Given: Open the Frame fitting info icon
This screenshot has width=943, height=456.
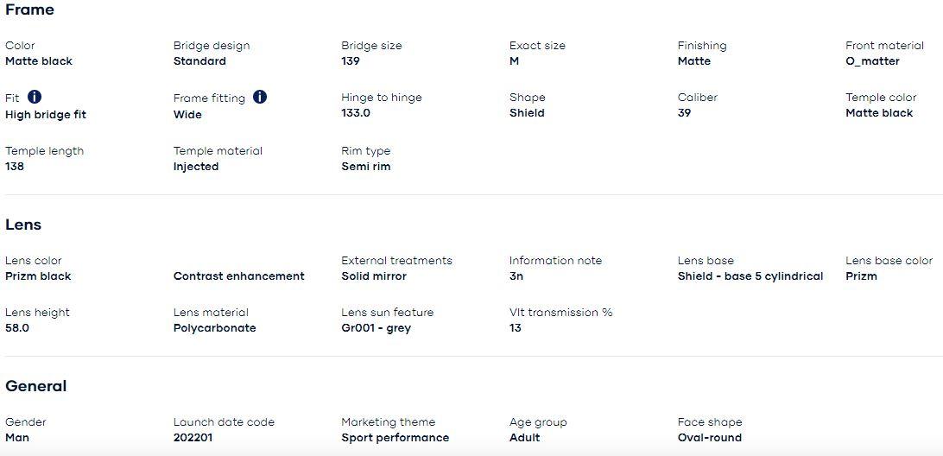Looking at the screenshot, I should point(260,97).
